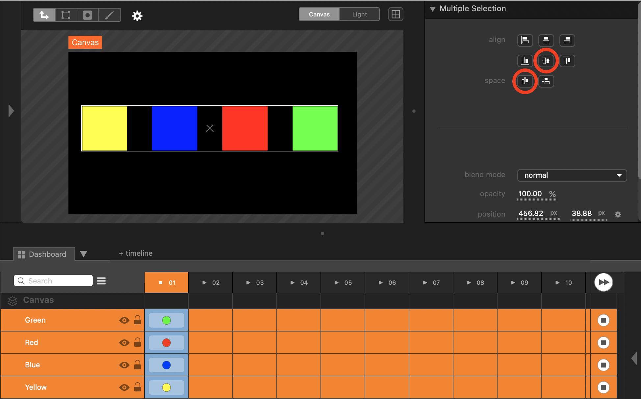
Task: Select the paintbrush tool
Action: 109,15
